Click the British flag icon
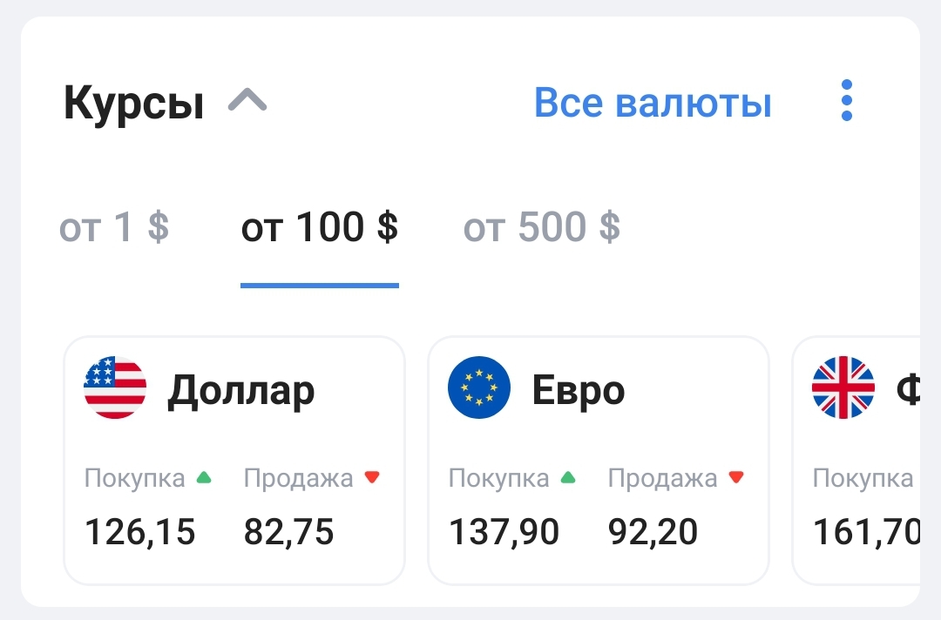 click(x=843, y=387)
